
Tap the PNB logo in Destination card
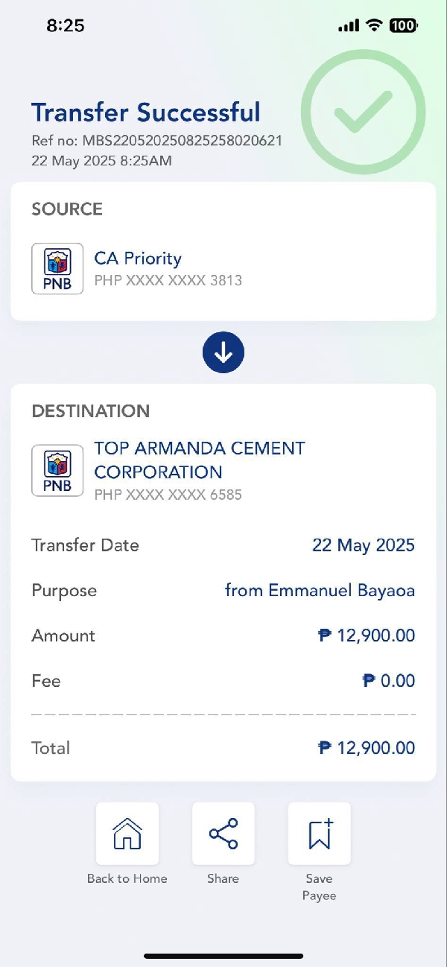pos(57,470)
